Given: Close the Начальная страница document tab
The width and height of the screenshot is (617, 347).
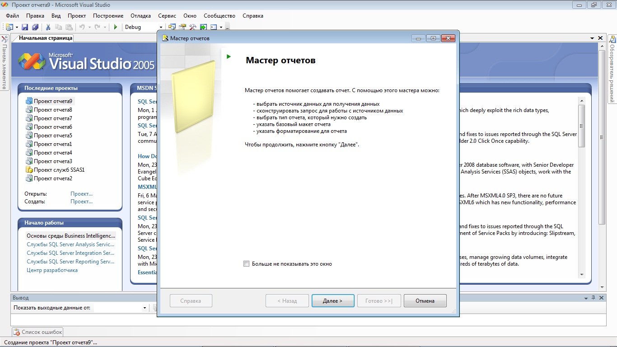Looking at the screenshot, I should 600,38.
